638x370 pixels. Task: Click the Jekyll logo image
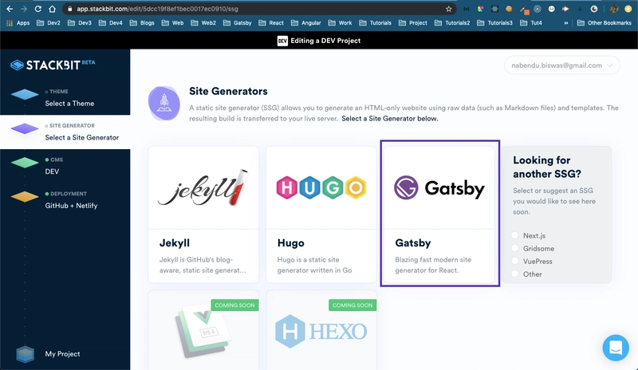(x=203, y=187)
